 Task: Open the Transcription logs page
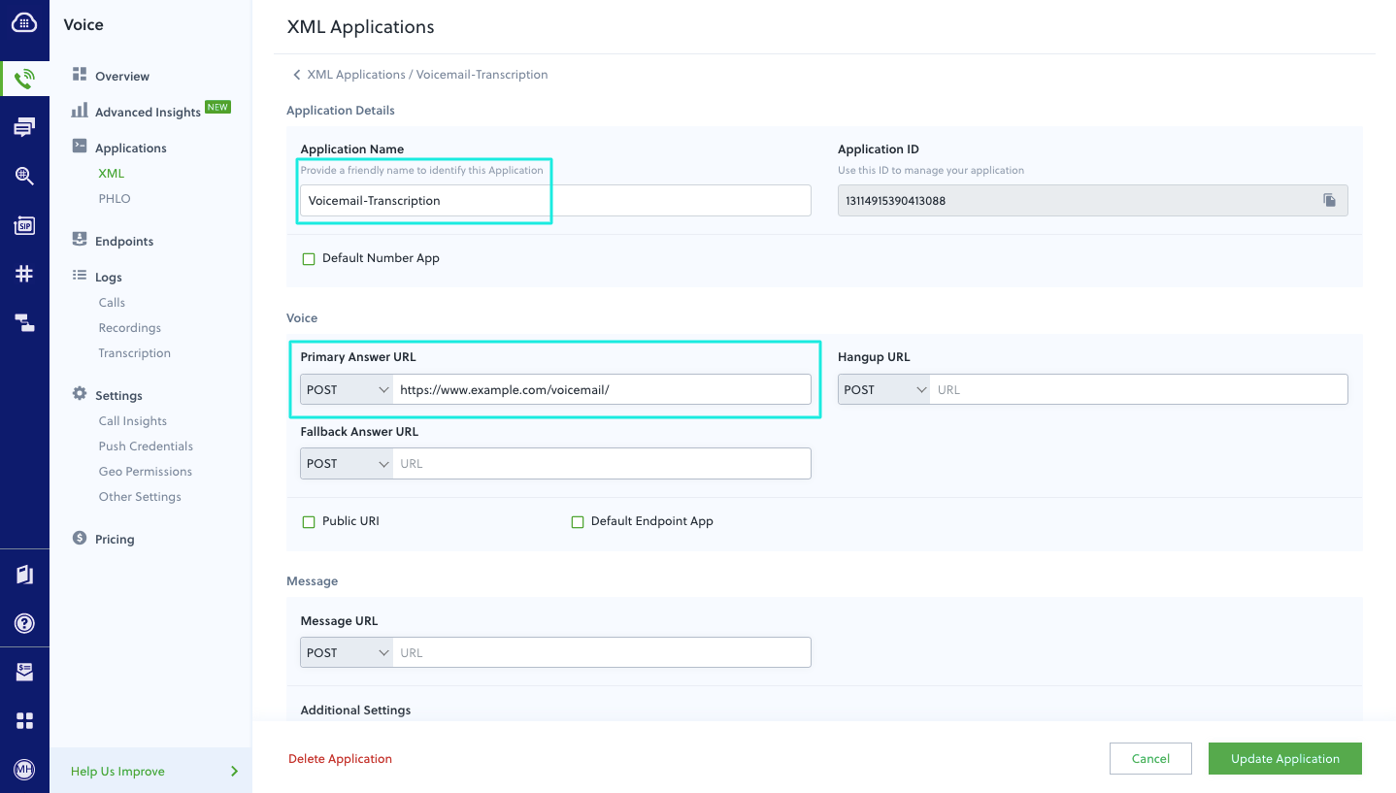pos(134,352)
